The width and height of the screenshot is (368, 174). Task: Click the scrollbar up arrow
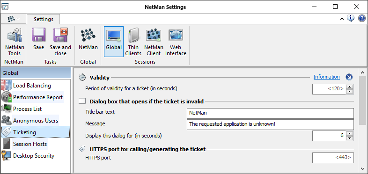[362, 72]
